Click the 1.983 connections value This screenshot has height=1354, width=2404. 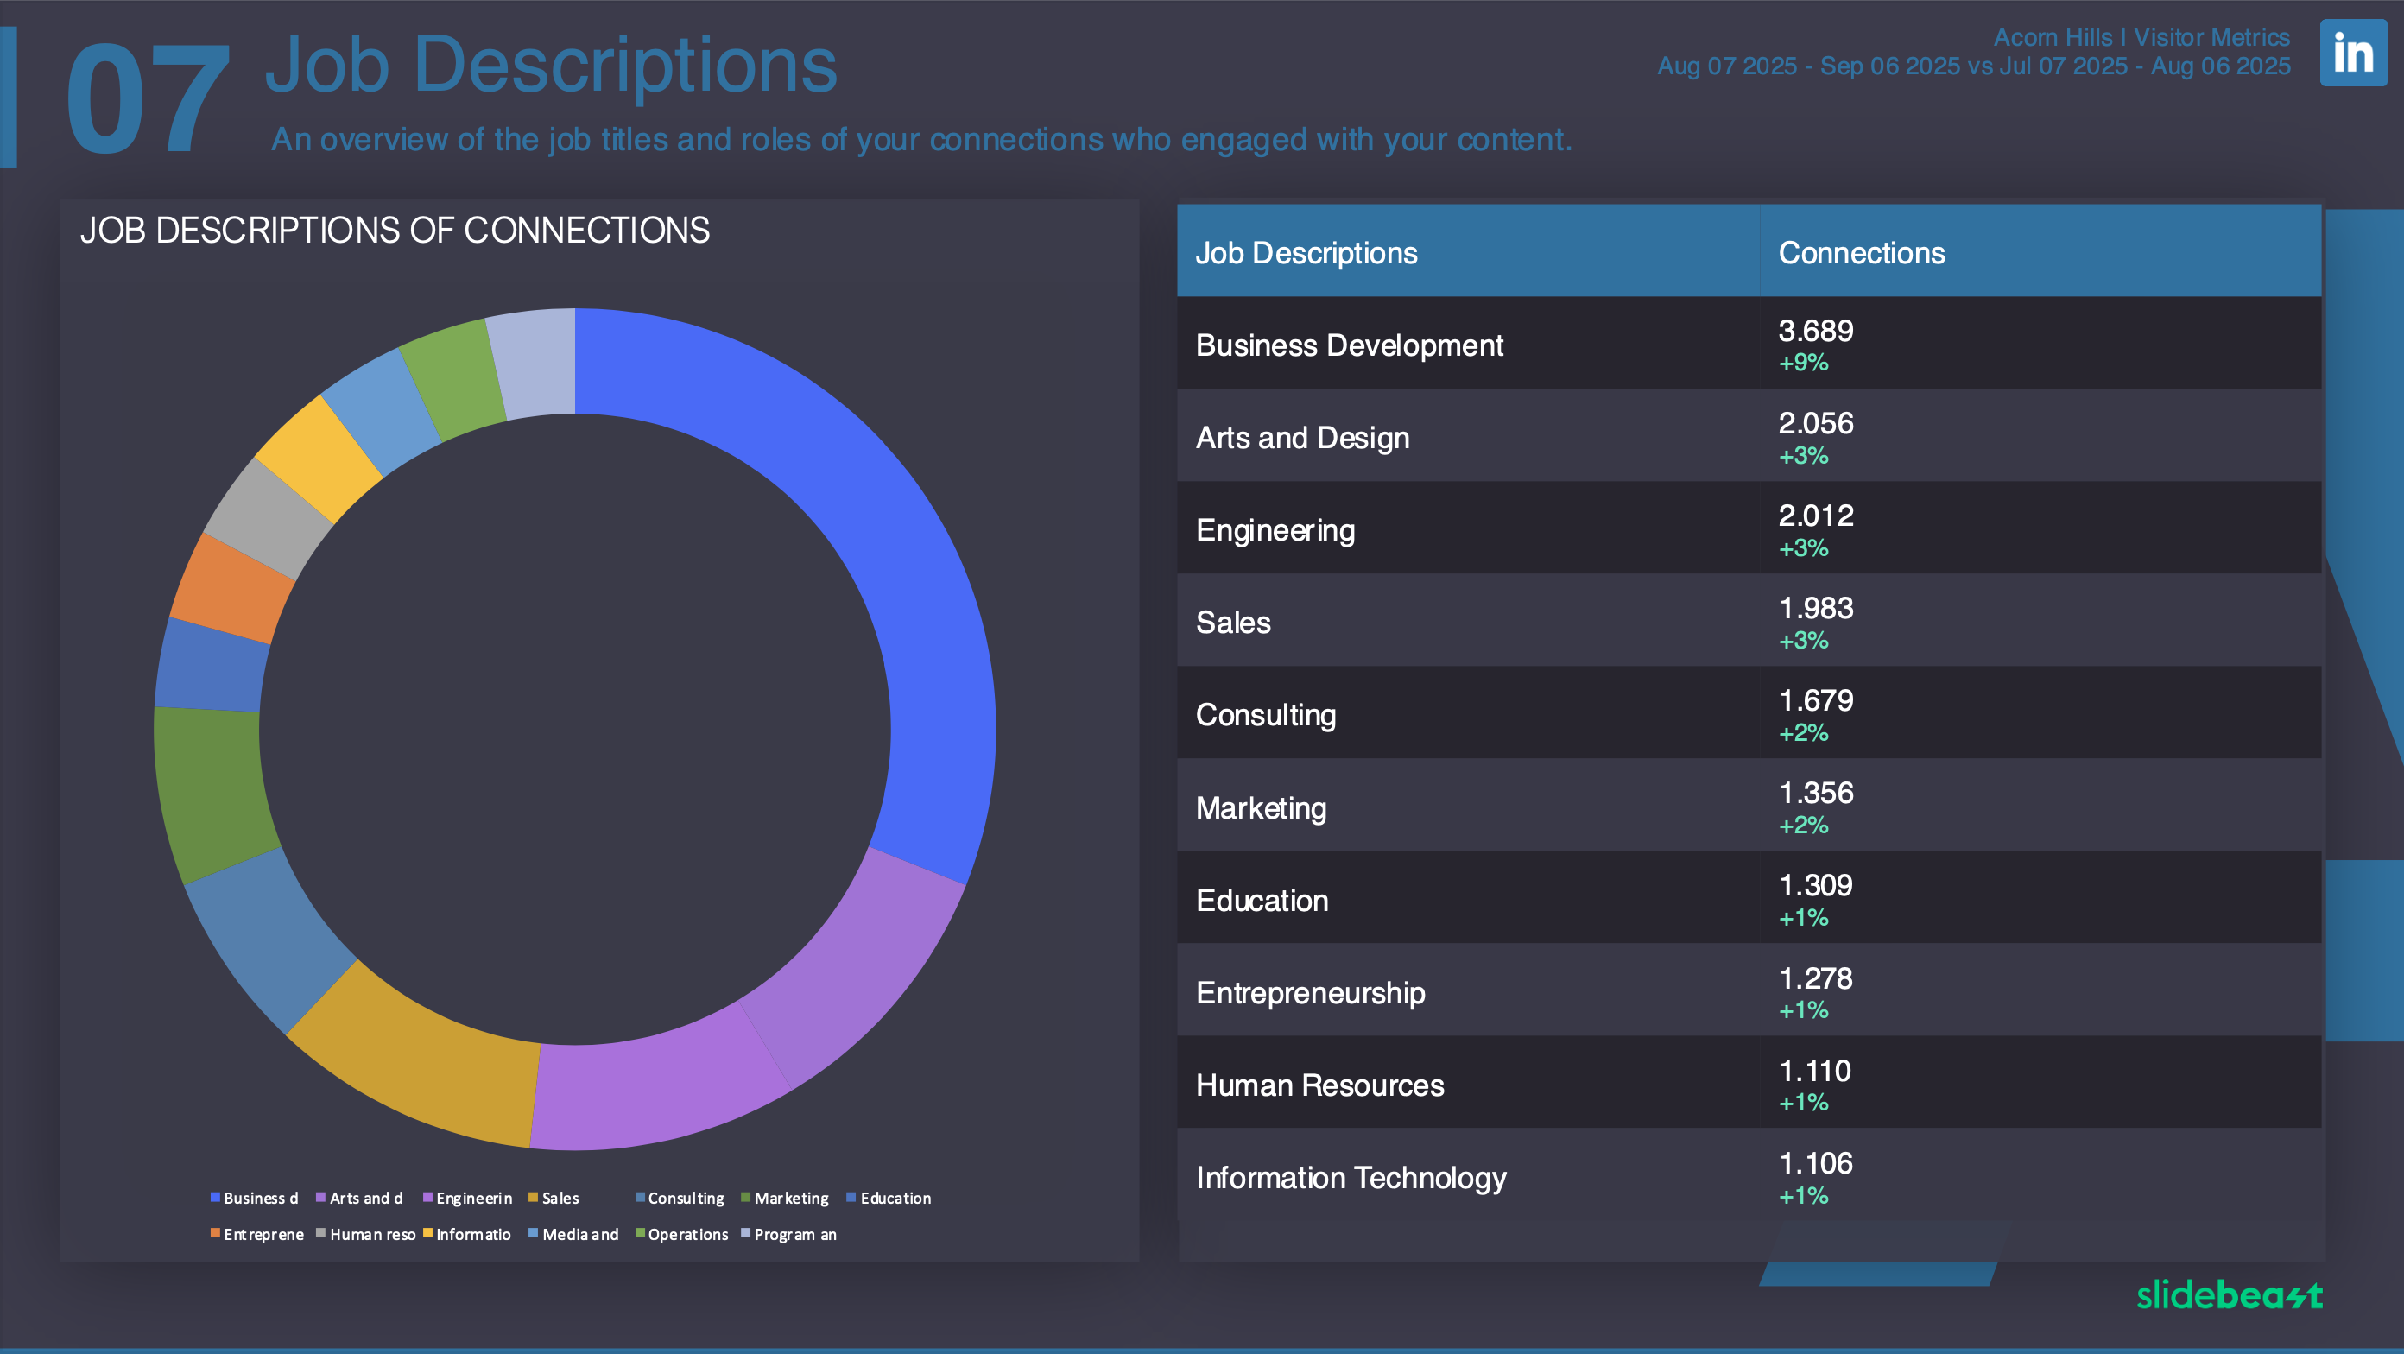tap(1815, 607)
